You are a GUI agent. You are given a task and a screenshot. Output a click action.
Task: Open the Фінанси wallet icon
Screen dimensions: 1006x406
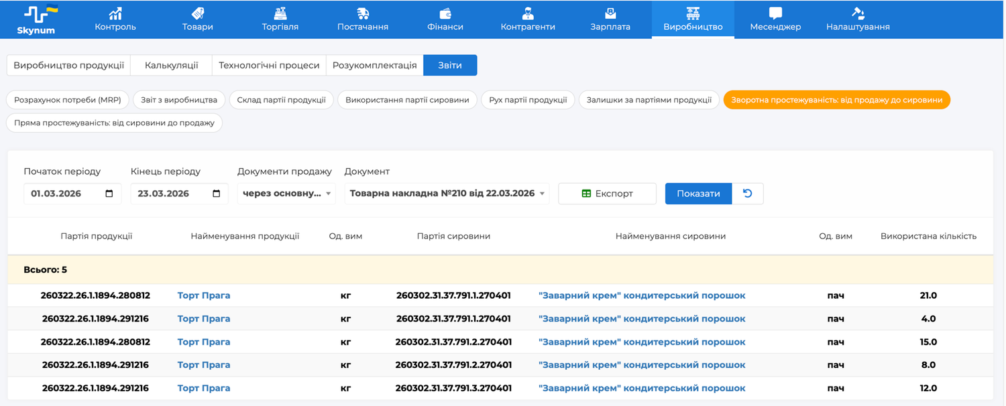click(x=445, y=13)
